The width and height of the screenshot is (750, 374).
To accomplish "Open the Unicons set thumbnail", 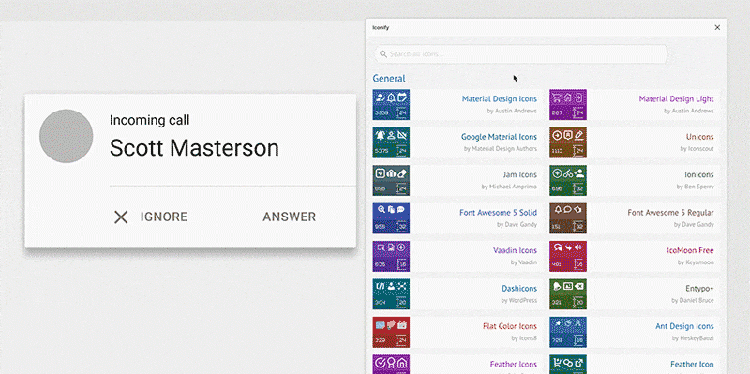I will (568, 142).
